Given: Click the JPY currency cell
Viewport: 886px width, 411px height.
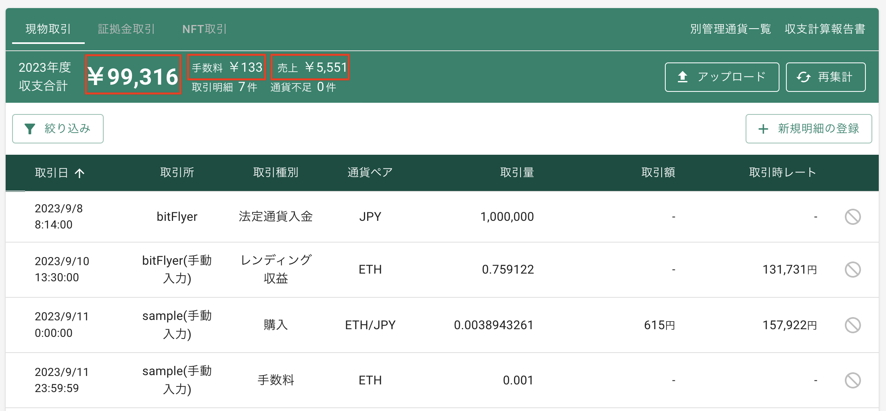Looking at the screenshot, I should [370, 217].
